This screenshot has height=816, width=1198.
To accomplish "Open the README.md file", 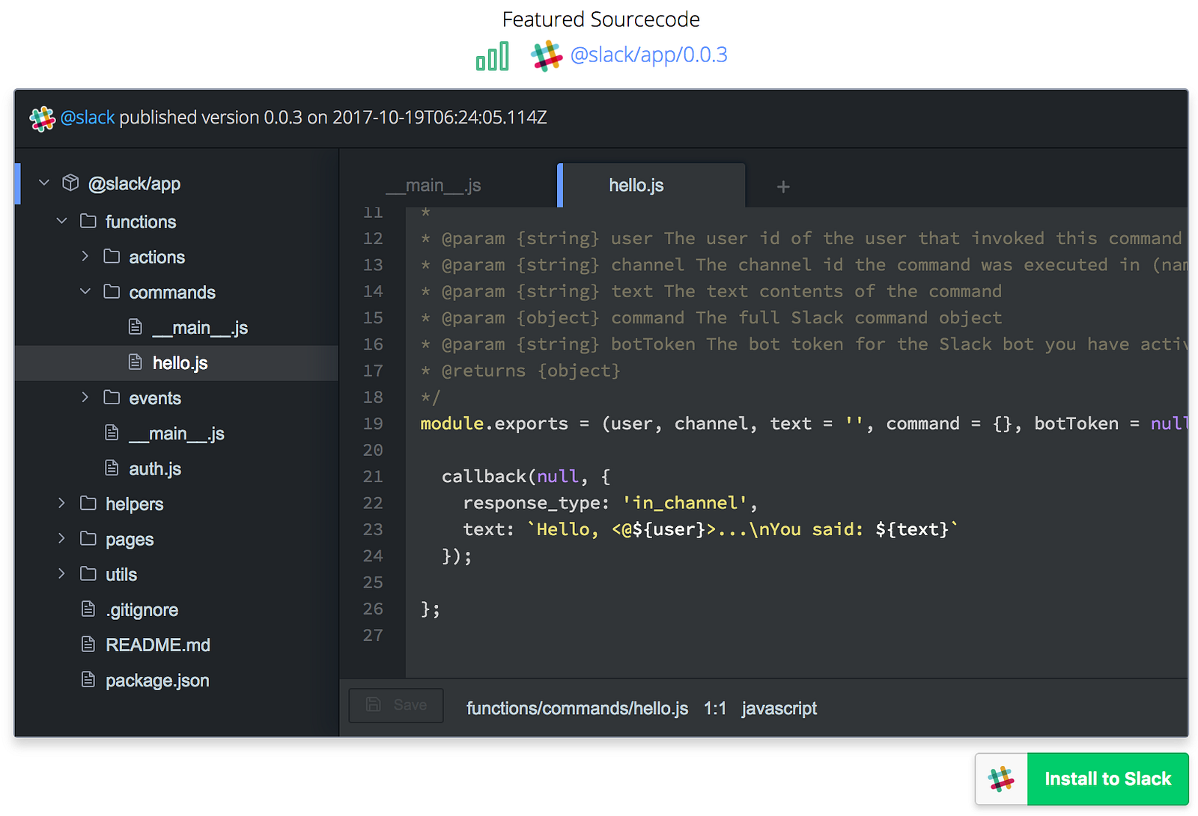I will 158,645.
